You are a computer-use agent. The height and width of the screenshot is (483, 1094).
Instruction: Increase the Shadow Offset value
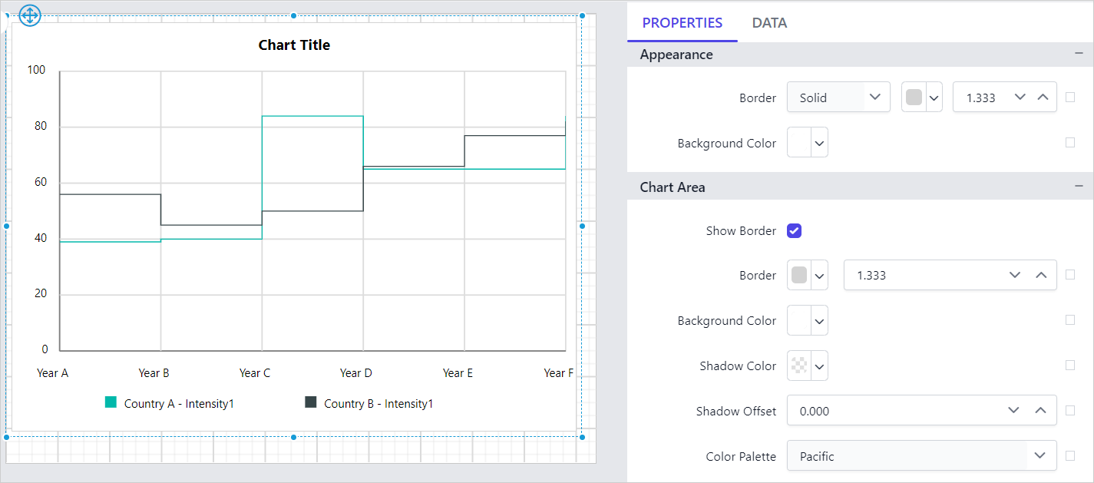click(1040, 411)
